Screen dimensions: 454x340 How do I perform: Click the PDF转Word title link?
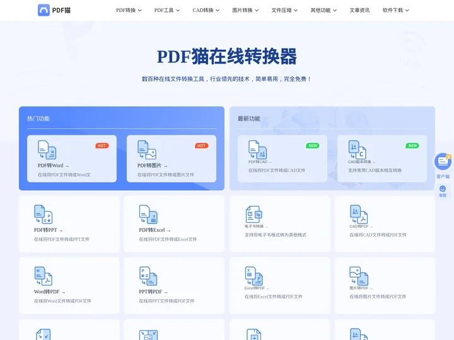click(53, 166)
